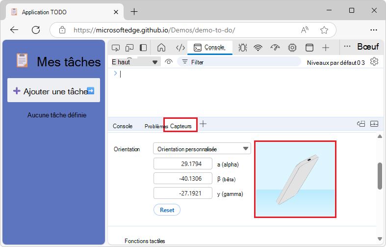The width and height of the screenshot is (386, 247).
Task: Submit task with the arrow button
Action: (91, 90)
